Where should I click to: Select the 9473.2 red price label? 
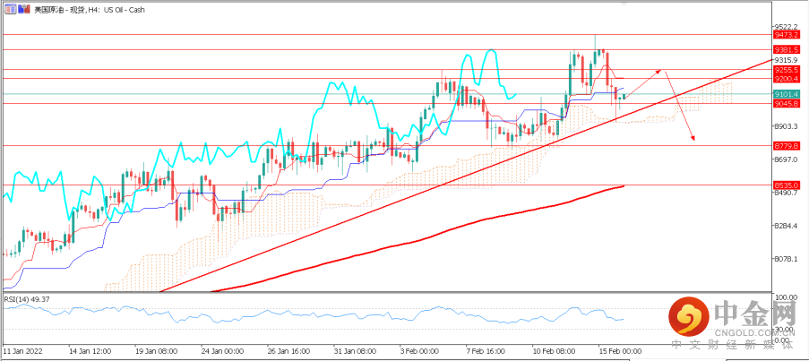coord(787,35)
